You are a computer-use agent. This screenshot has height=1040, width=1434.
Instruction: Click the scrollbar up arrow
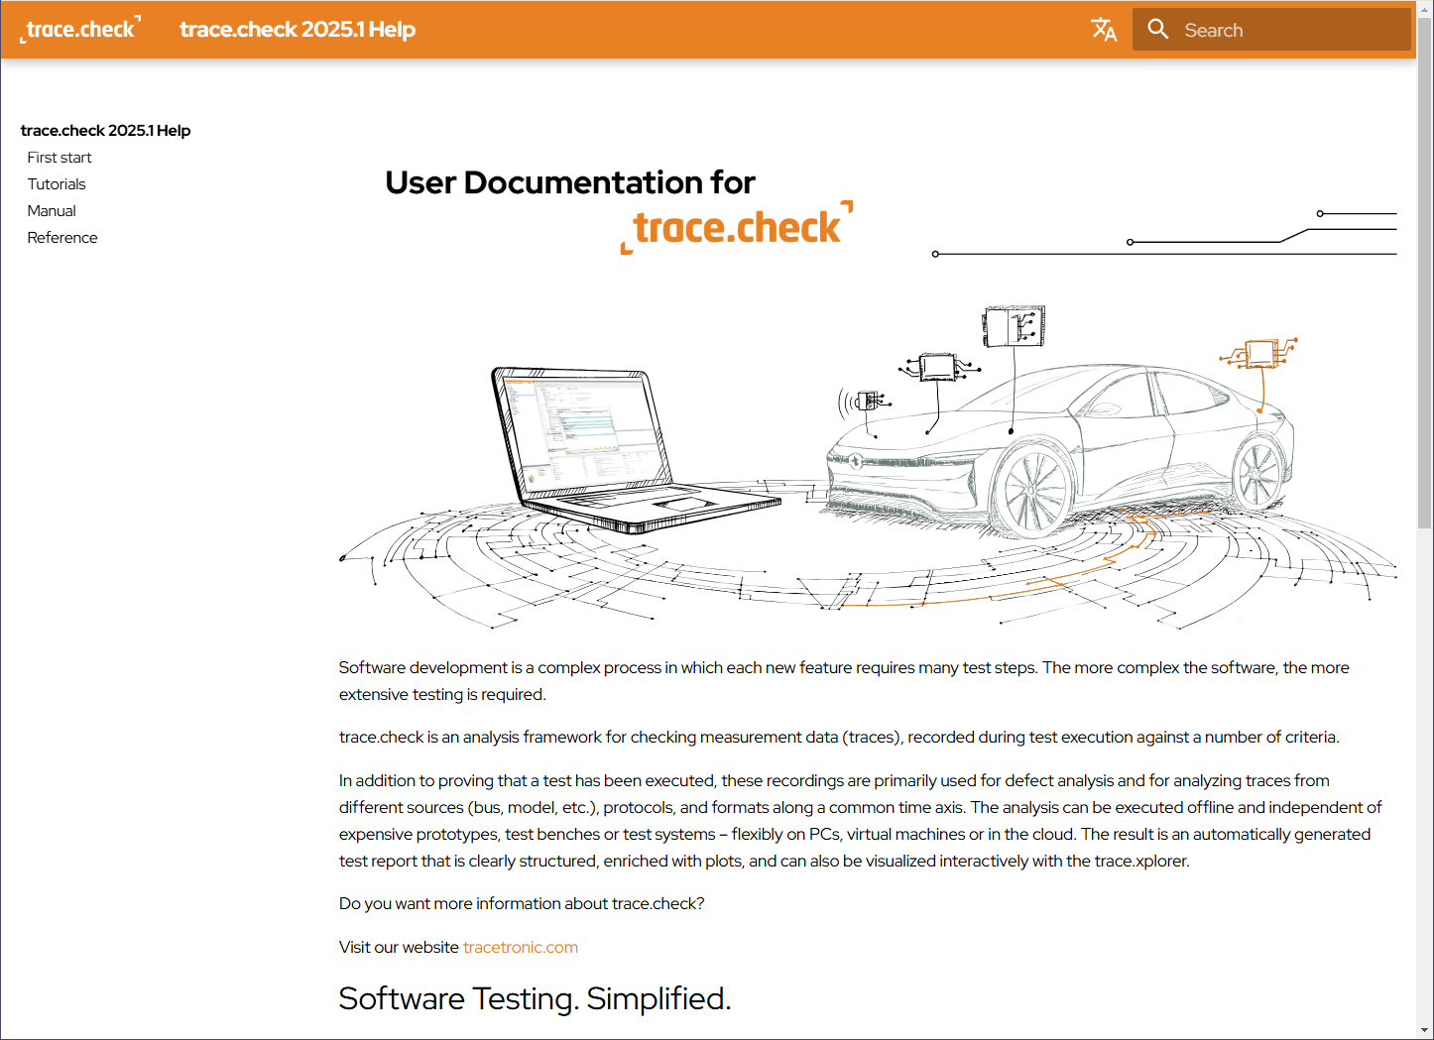pyautogui.click(x=1425, y=9)
